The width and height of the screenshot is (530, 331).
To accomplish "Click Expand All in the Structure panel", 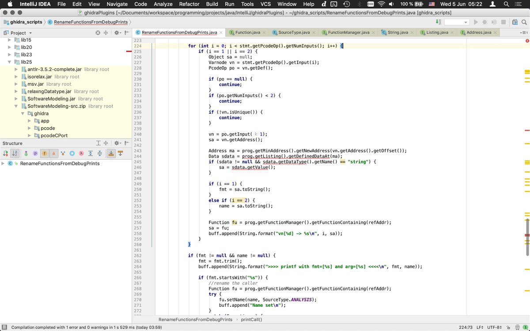I will (x=98, y=143).
